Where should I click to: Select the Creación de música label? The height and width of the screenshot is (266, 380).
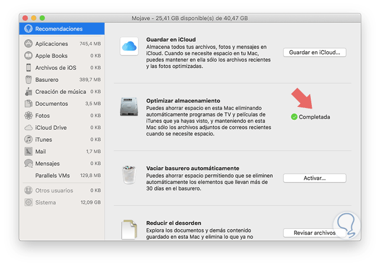[60, 92]
